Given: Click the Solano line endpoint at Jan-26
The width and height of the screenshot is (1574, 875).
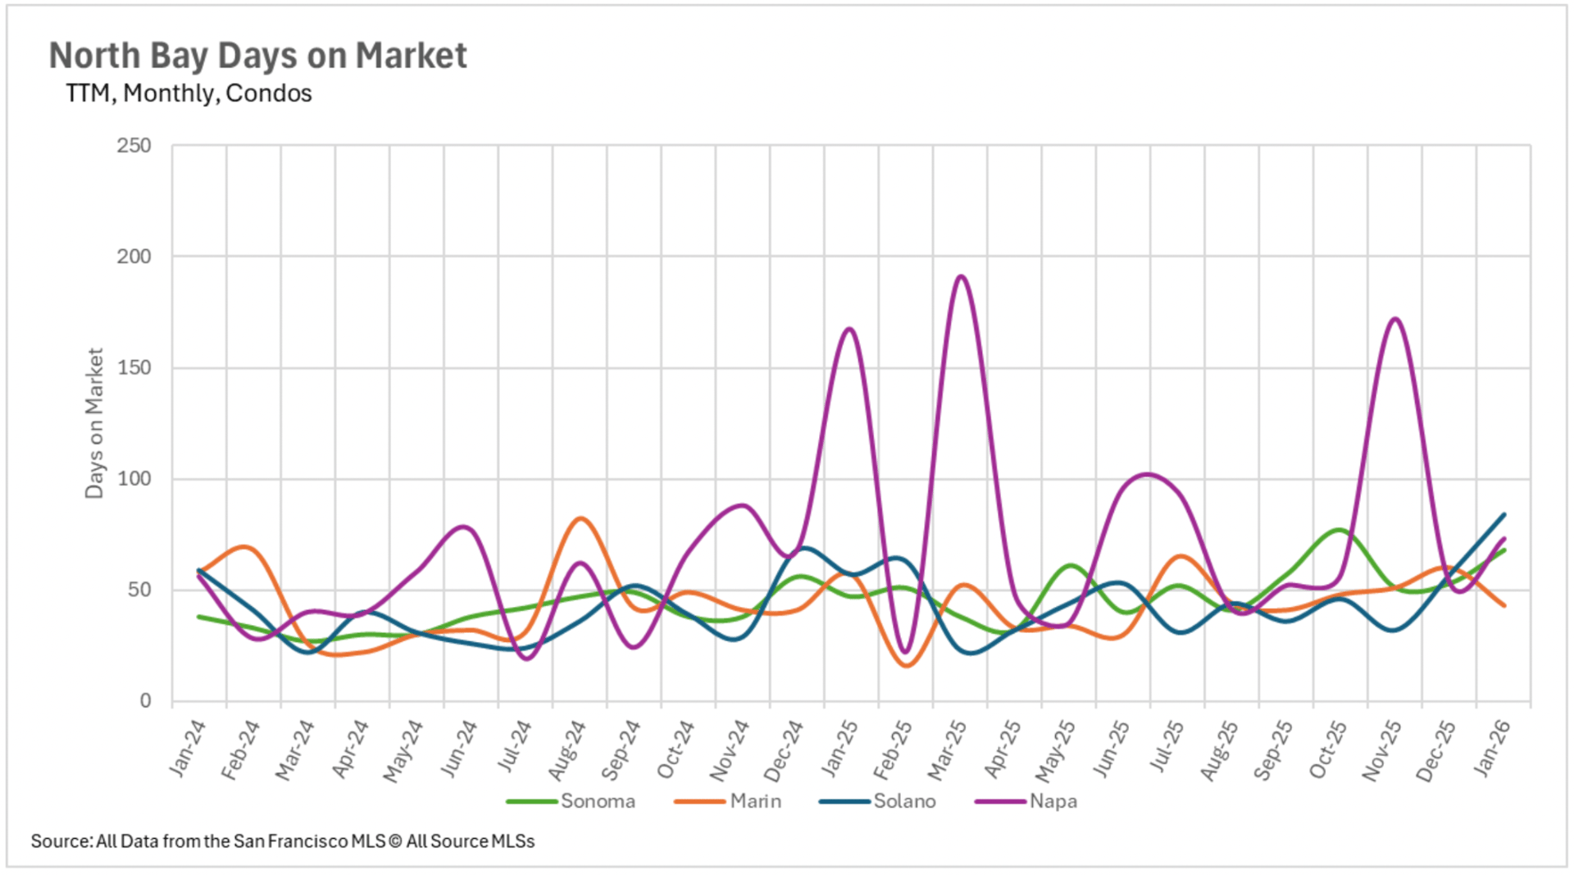Looking at the screenshot, I should [x=1503, y=515].
